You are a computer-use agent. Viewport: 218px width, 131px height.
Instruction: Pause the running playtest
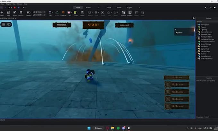[9, 7]
